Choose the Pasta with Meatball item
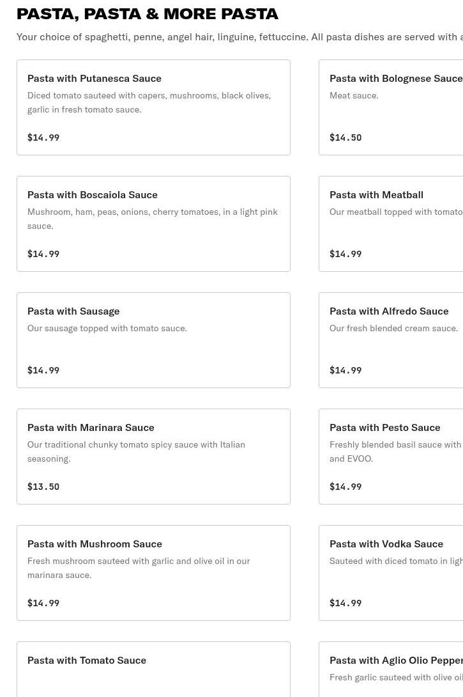Viewport: 463px width, 697px height. (376, 195)
